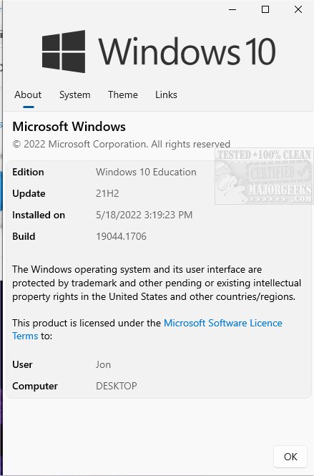Go to the Theme tab
This screenshot has height=476, width=314.
123,94
